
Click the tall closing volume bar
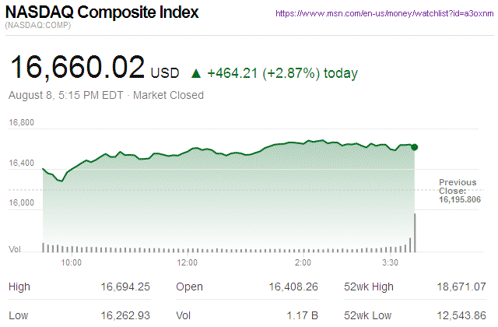[416, 233]
